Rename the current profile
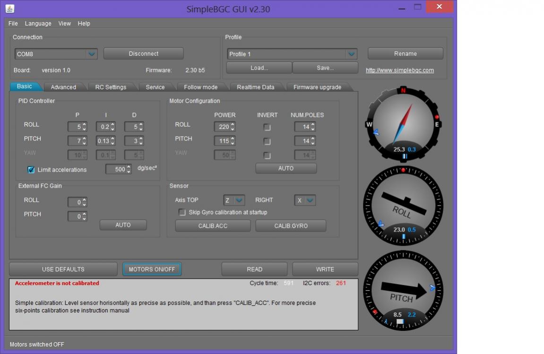This screenshot has width=544, height=354. [405, 54]
